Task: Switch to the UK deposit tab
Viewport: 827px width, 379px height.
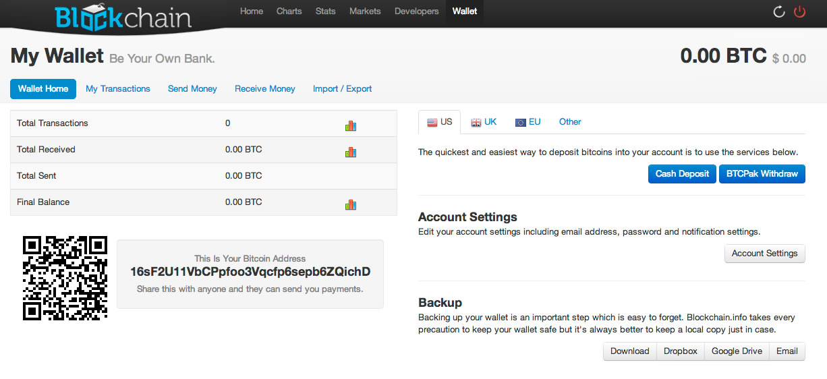Action: pyautogui.click(x=484, y=122)
